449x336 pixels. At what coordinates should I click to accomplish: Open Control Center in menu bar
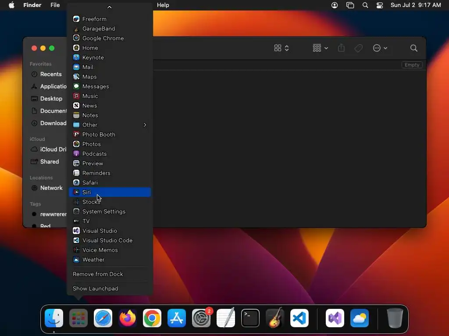pyautogui.click(x=380, y=5)
